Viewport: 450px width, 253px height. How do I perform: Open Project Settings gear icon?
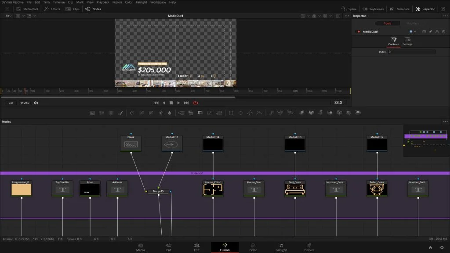click(442, 248)
